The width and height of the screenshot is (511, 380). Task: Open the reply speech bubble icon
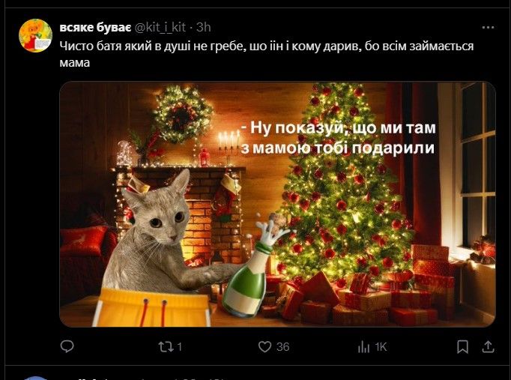pos(67,346)
